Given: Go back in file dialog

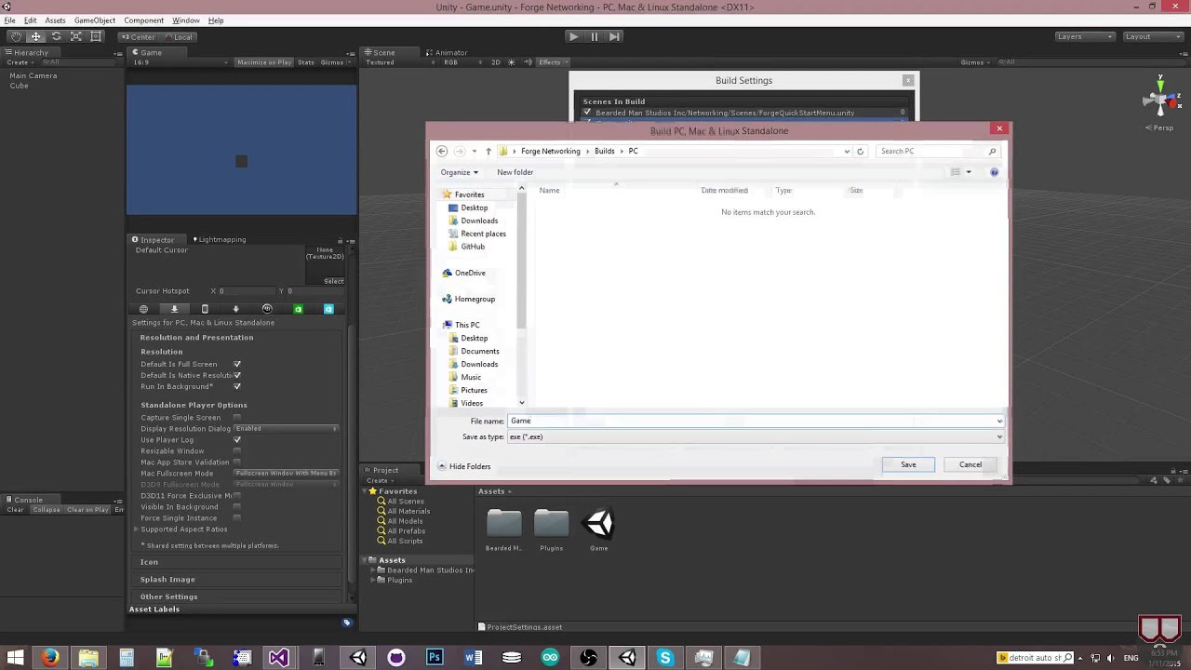Looking at the screenshot, I should [x=442, y=151].
